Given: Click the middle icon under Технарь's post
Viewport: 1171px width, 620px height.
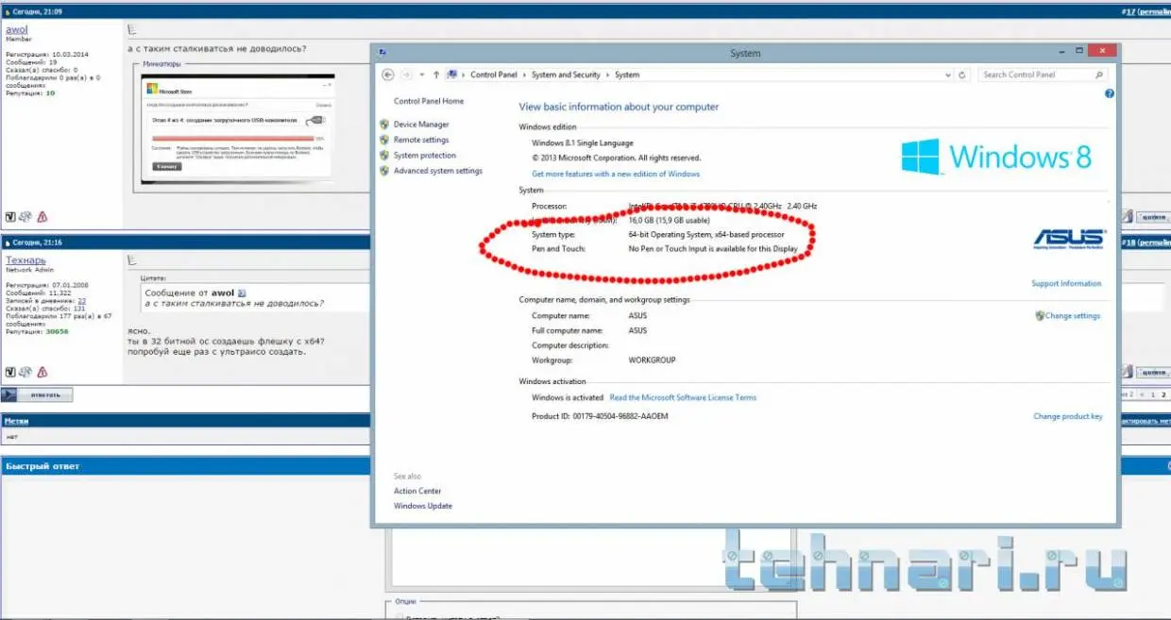Looking at the screenshot, I should coord(25,374).
